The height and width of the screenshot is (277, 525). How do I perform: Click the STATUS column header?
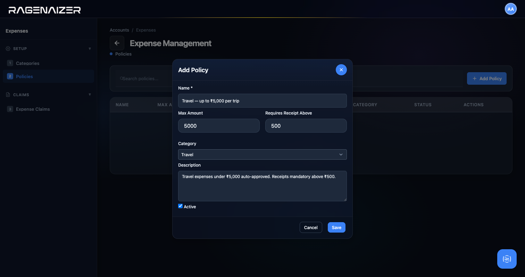[x=423, y=104]
